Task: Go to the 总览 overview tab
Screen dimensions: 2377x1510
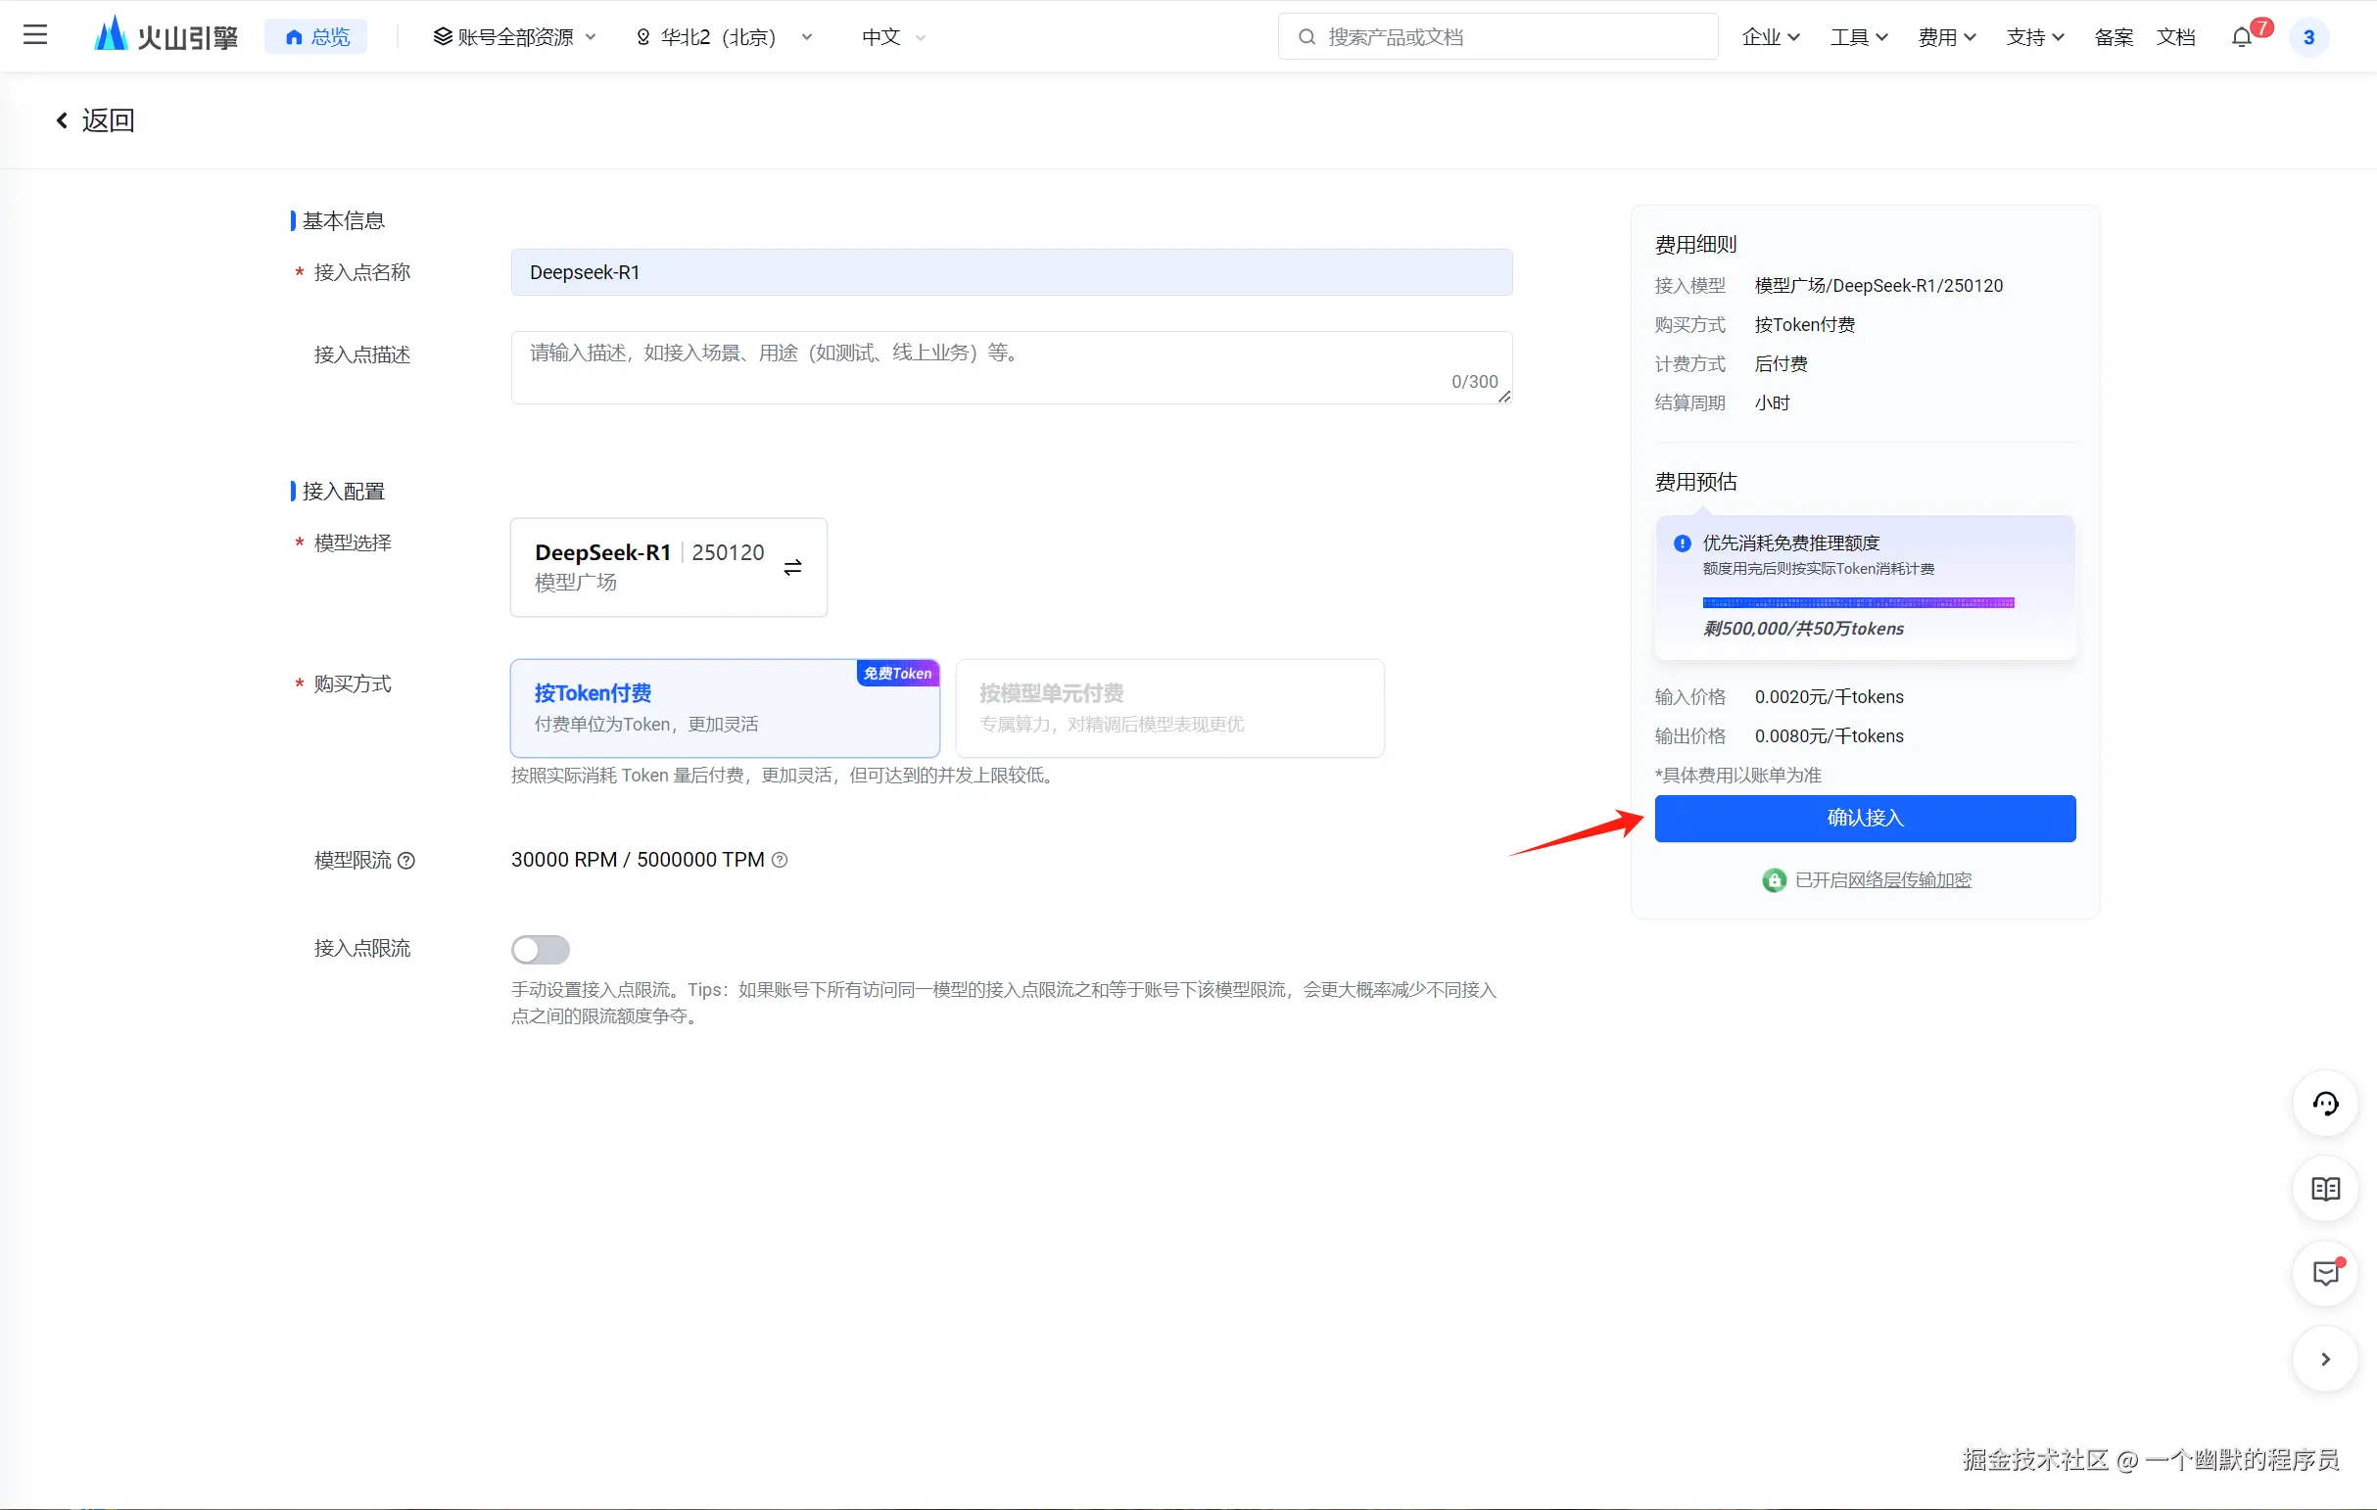Action: pos(317,37)
